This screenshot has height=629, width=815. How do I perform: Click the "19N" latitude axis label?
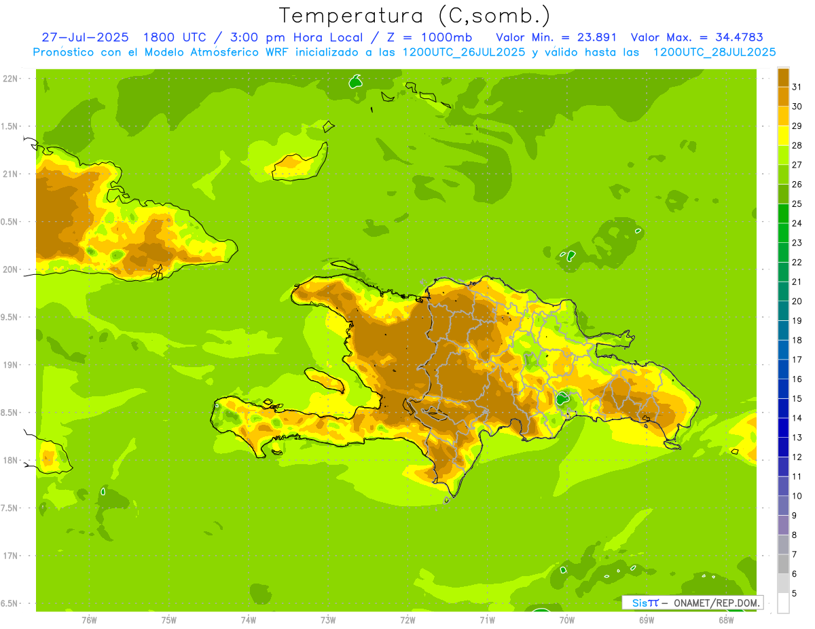(x=11, y=364)
